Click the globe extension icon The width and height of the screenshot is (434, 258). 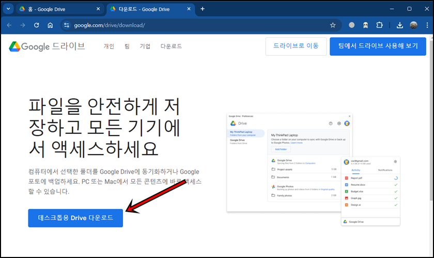(351, 25)
